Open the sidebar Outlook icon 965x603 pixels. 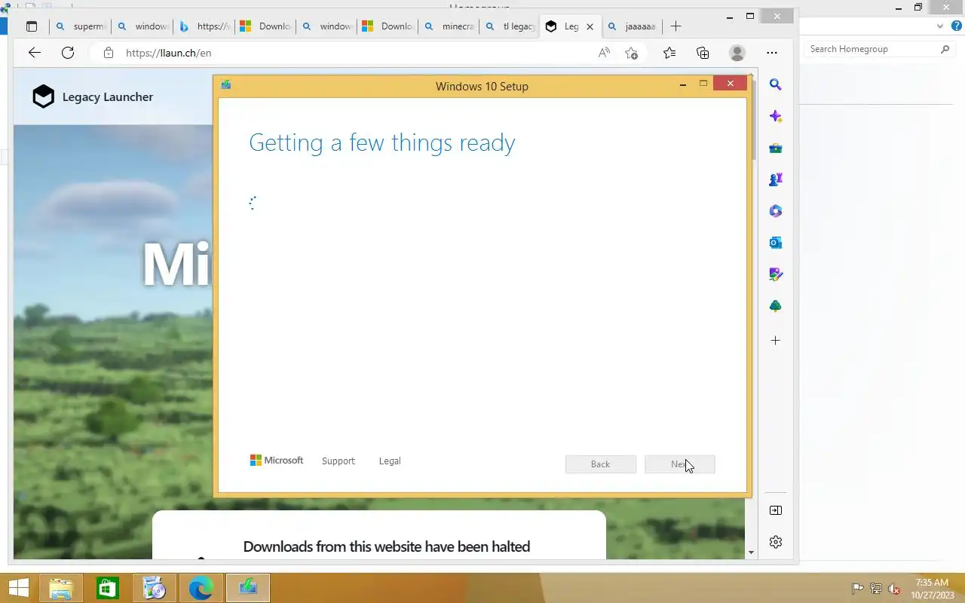(775, 243)
